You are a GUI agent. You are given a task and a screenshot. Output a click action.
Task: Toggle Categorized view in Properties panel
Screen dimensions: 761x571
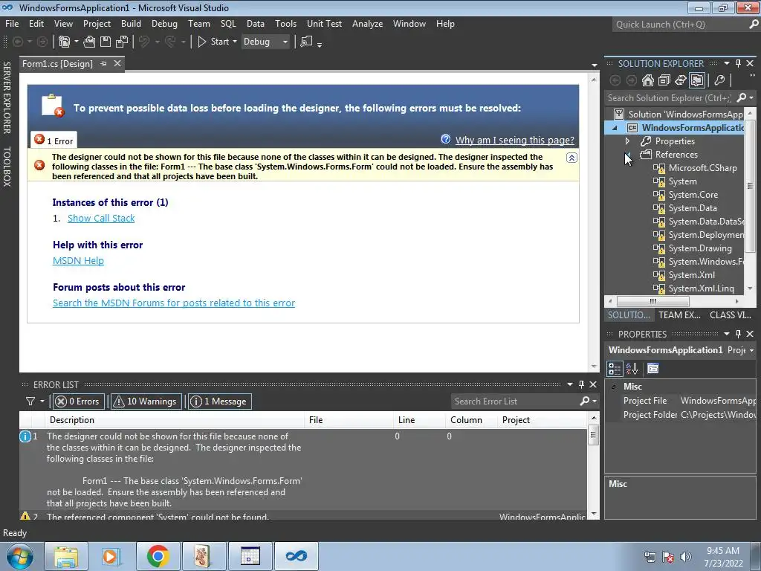tap(615, 369)
